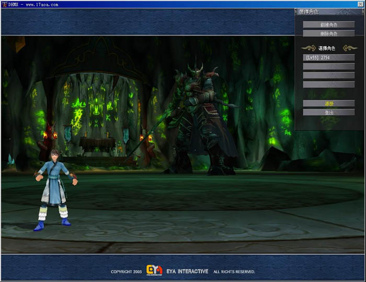Image resolution: width=366 pixels, height=282 pixels.
Task: Click the yellow 連接 connect button
Action: [328, 104]
